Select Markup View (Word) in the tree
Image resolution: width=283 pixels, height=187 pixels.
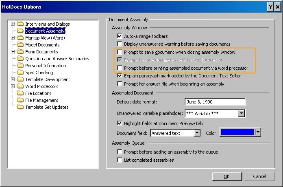(x=45, y=38)
